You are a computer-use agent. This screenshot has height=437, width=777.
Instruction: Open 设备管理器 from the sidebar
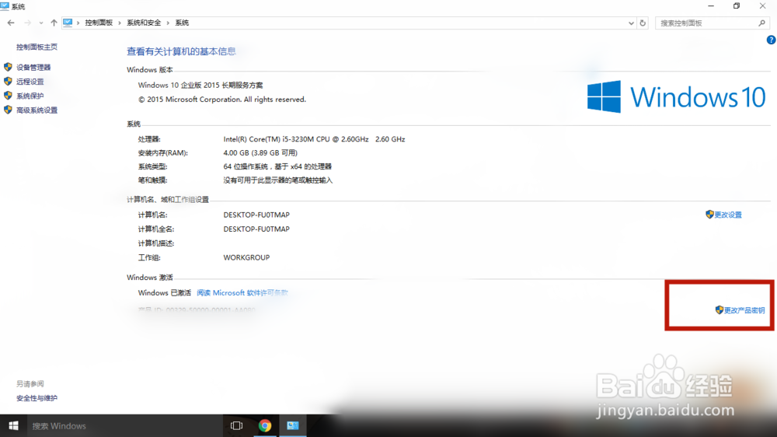pyautogui.click(x=33, y=68)
